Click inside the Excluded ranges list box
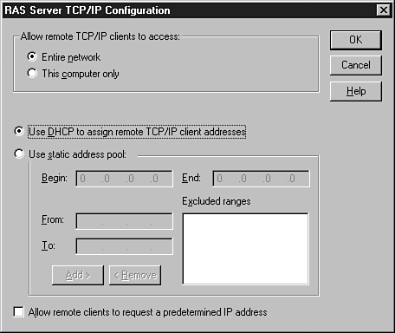Image resolution: width=395 pixels, height=333 pixels. click(246, 249)
